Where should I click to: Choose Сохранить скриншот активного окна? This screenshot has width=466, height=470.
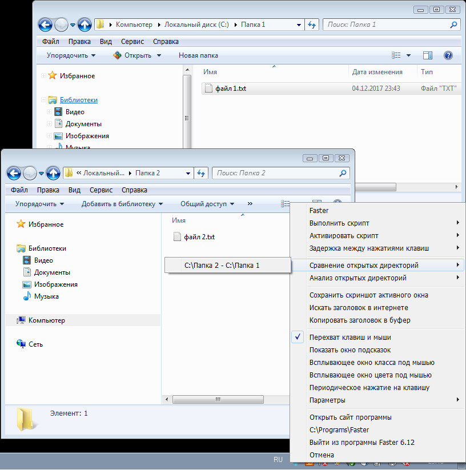tap(368, 295)
